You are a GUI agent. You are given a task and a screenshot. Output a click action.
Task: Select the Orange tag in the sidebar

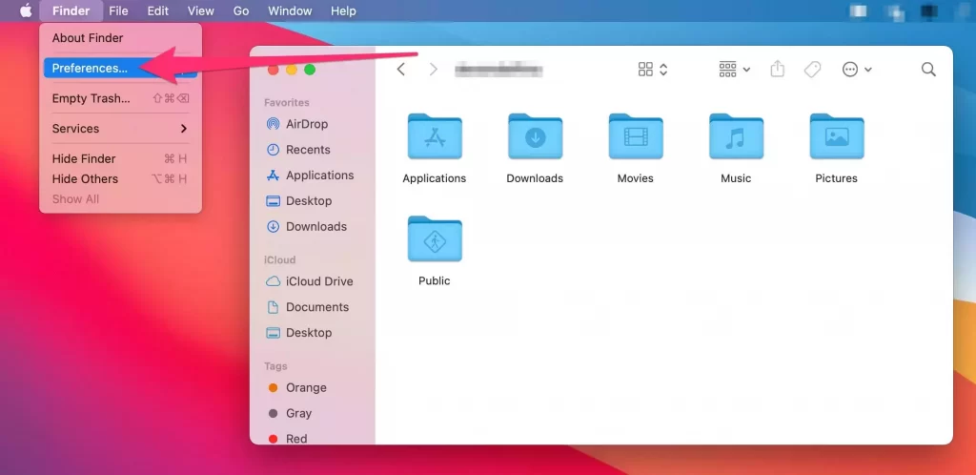(306, 388)
